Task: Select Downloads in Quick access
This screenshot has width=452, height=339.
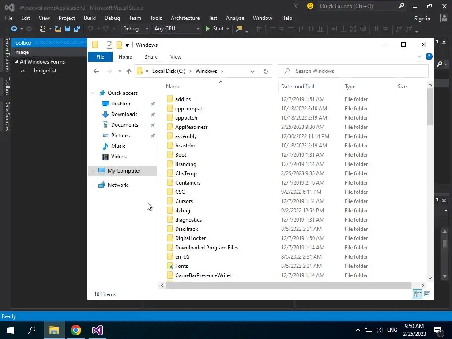Action: point(124,114)
